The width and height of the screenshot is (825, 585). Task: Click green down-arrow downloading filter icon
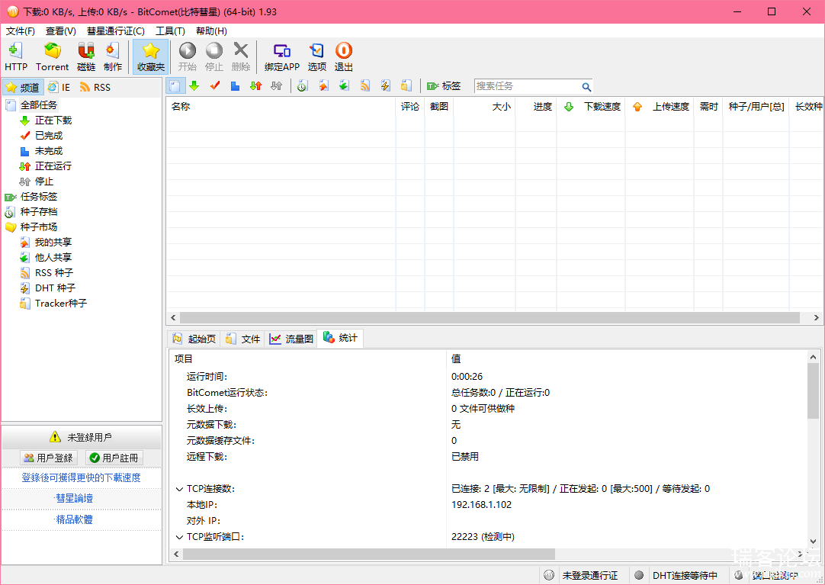click(194, 85)
